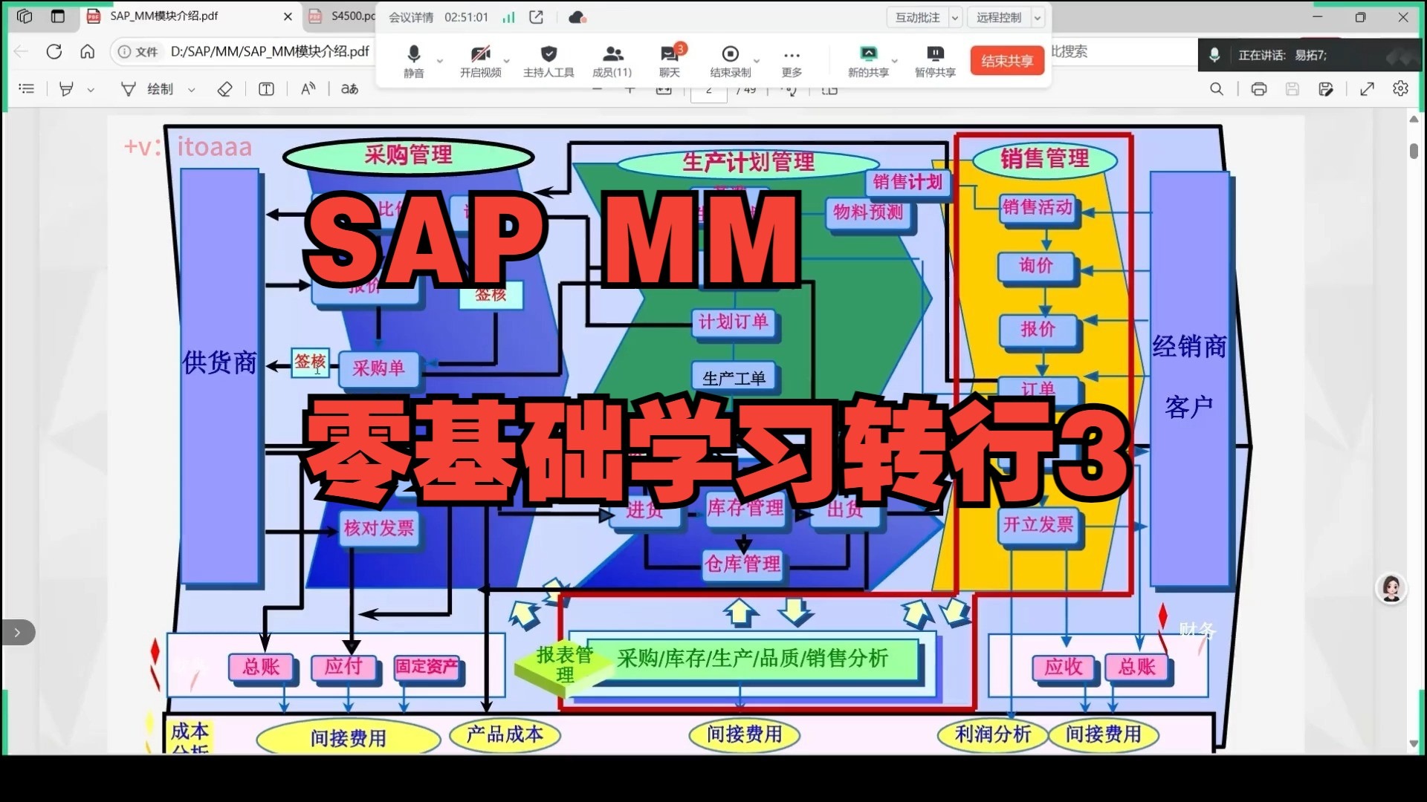This screenshot has width=1427, height=802.
Task: Click vertical scrollbar up arrow
Action: point(1414,119)
